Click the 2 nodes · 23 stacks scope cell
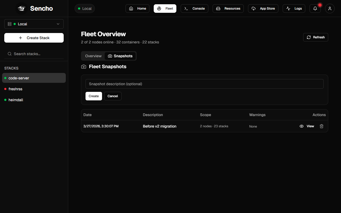This screenshot has height=213, width=341. 214,126
